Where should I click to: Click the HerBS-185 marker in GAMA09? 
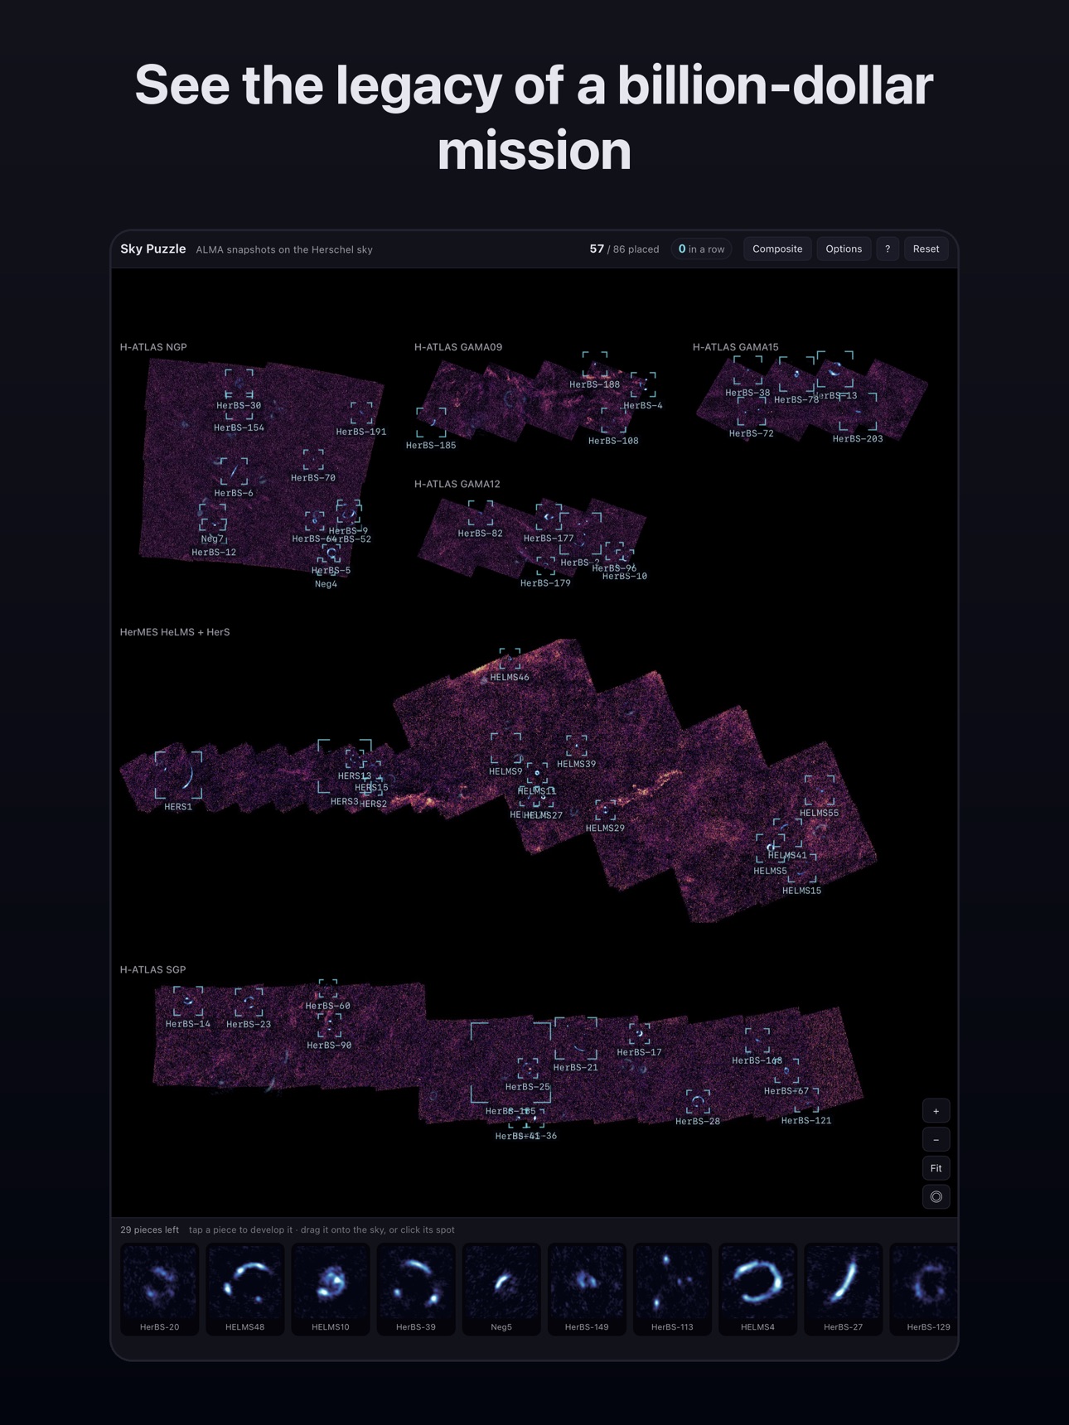[x=431, y=423]
